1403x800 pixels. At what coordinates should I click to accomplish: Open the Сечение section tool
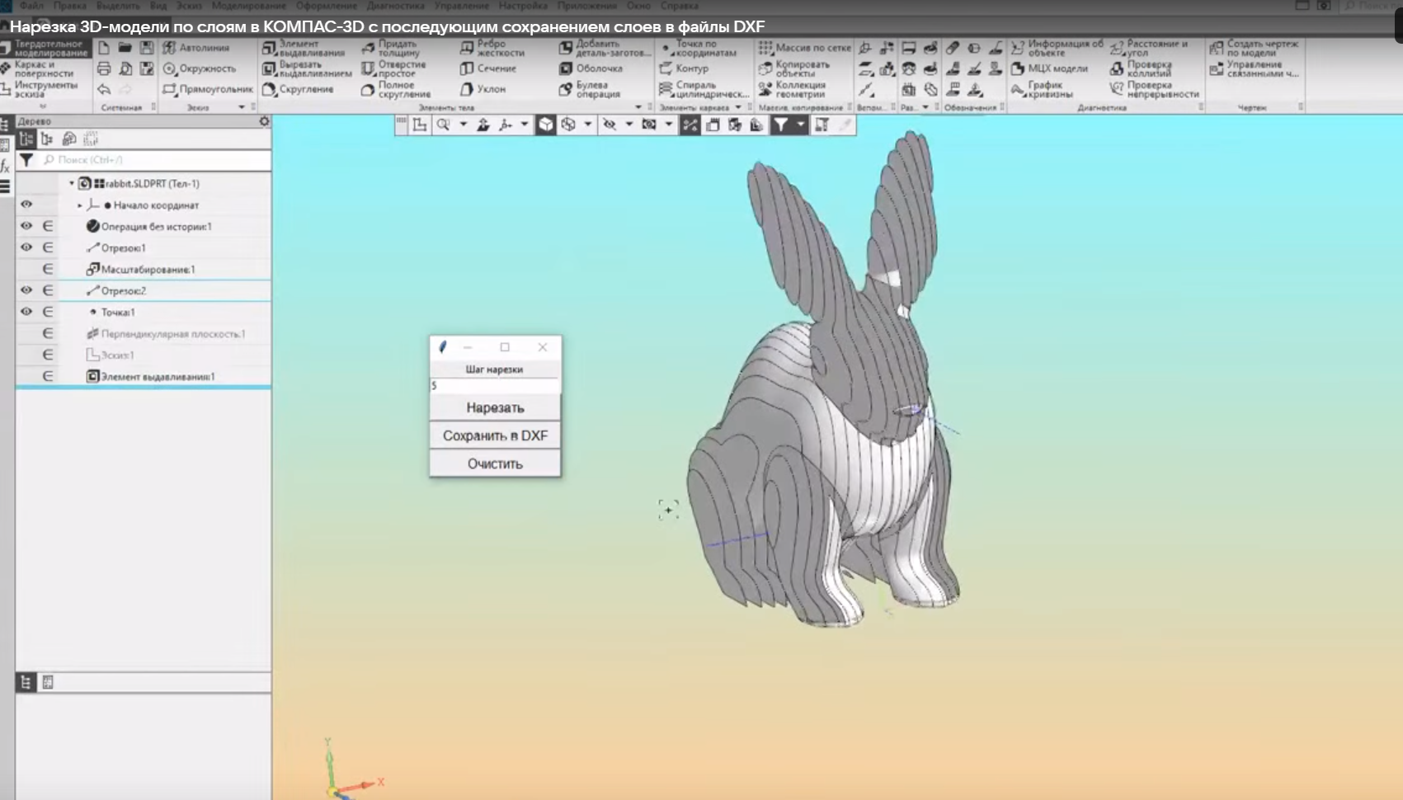pos(488,68)
